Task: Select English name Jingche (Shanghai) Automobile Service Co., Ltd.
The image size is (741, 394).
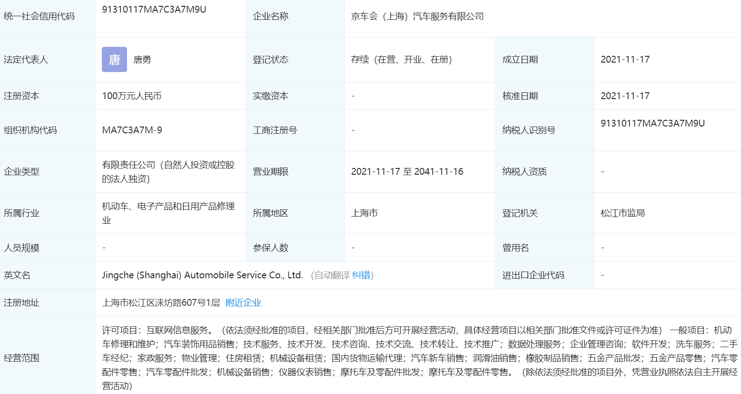Action: pos(202,275)
